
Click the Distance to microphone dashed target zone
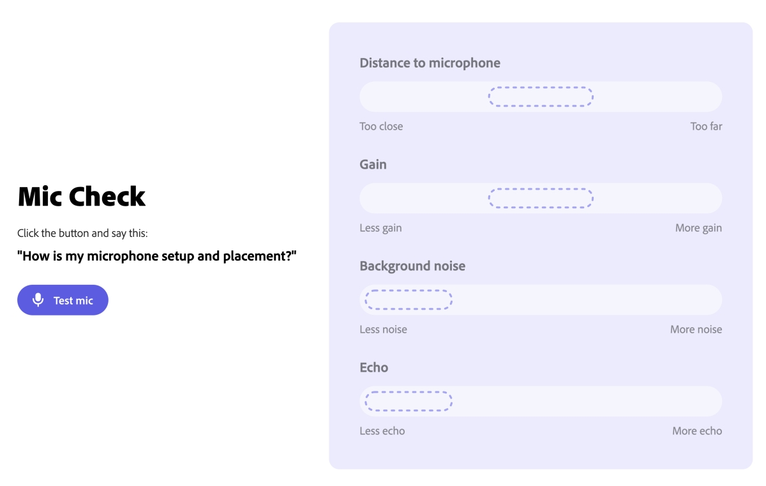[x=541, y=96]
